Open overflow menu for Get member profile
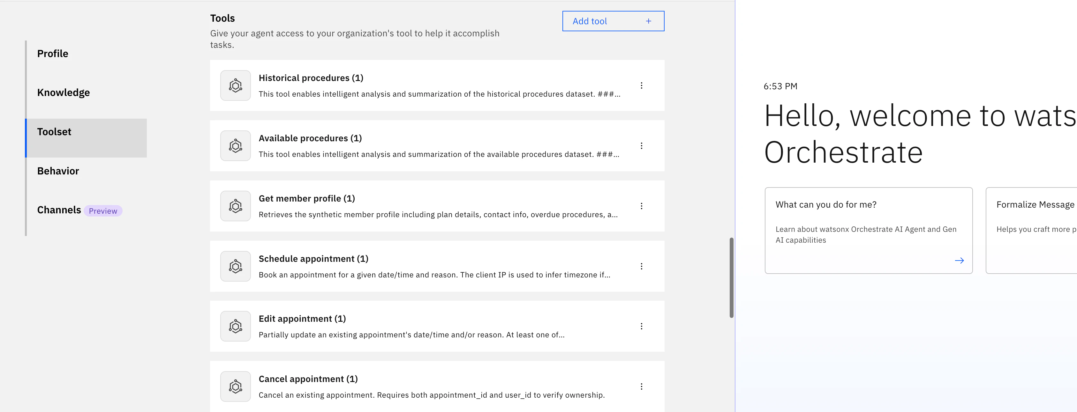 click(641, 206)
